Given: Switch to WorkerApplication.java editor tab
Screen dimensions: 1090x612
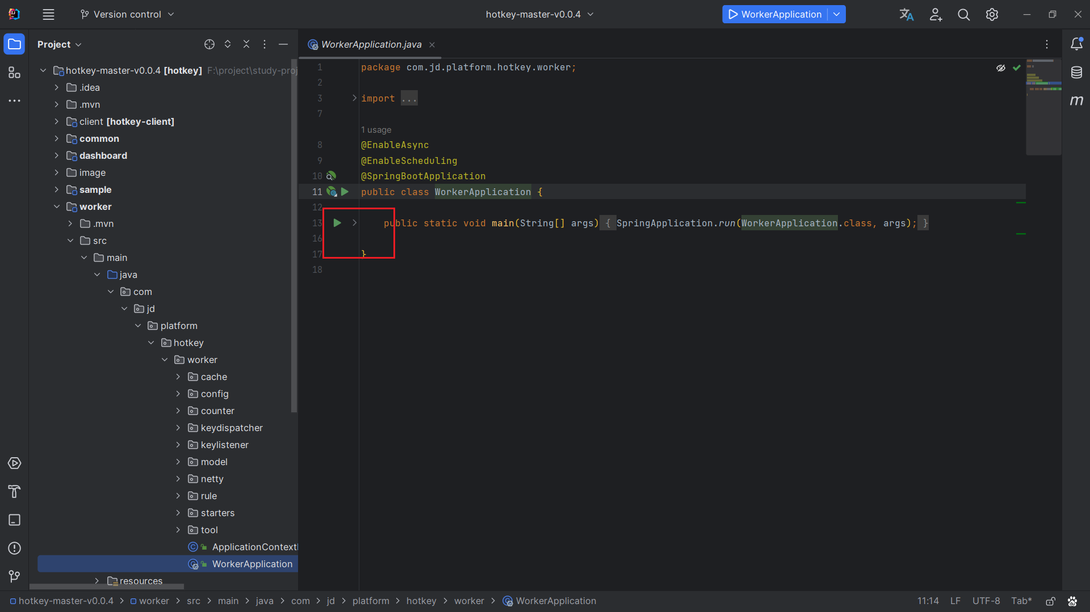Looking at the screenshot, I should [x=371, y=44].
